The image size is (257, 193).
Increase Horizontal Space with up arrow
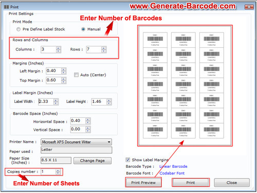pos(88,119)
